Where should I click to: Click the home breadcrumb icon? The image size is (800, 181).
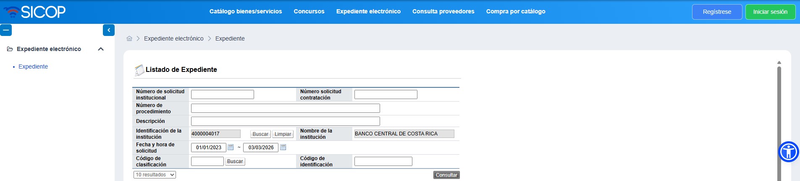129,38
